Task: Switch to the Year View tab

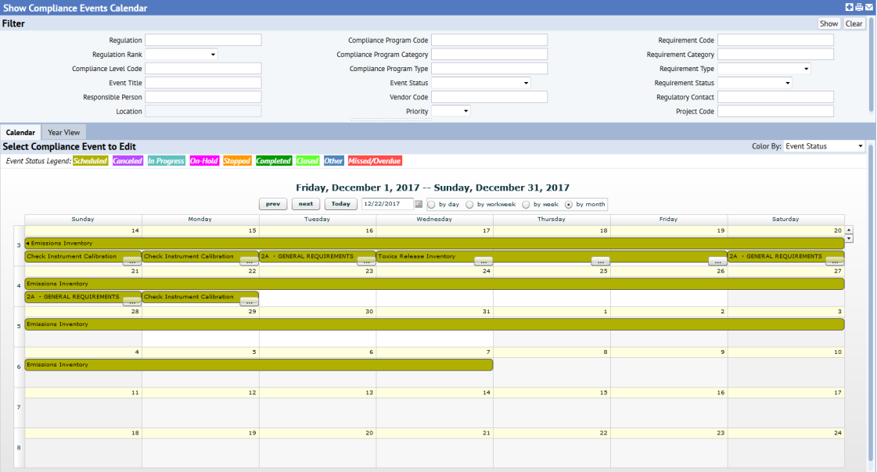Action: pyautogui.click(x=64, y=133)
